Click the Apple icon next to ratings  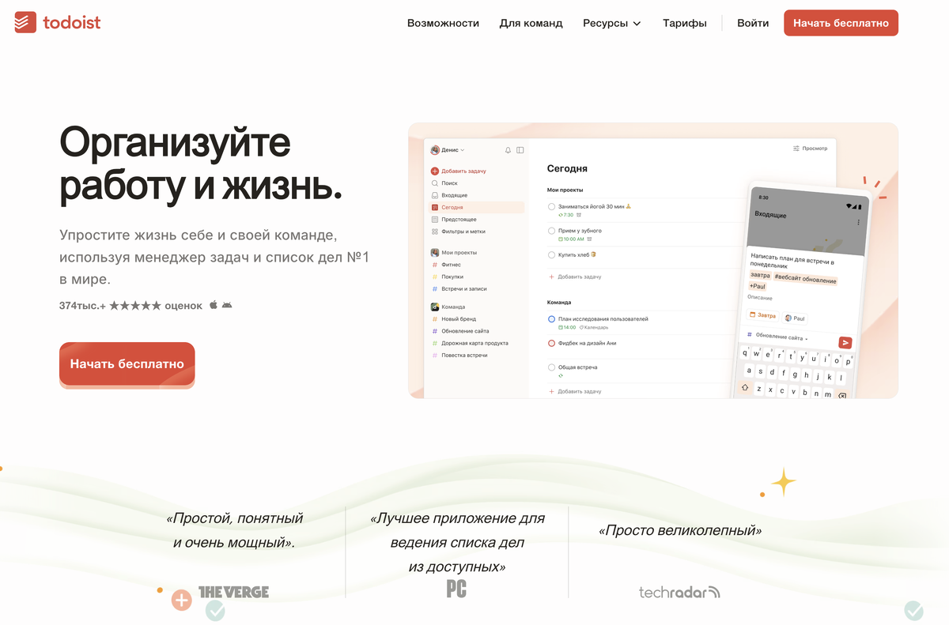pos(213,305)
